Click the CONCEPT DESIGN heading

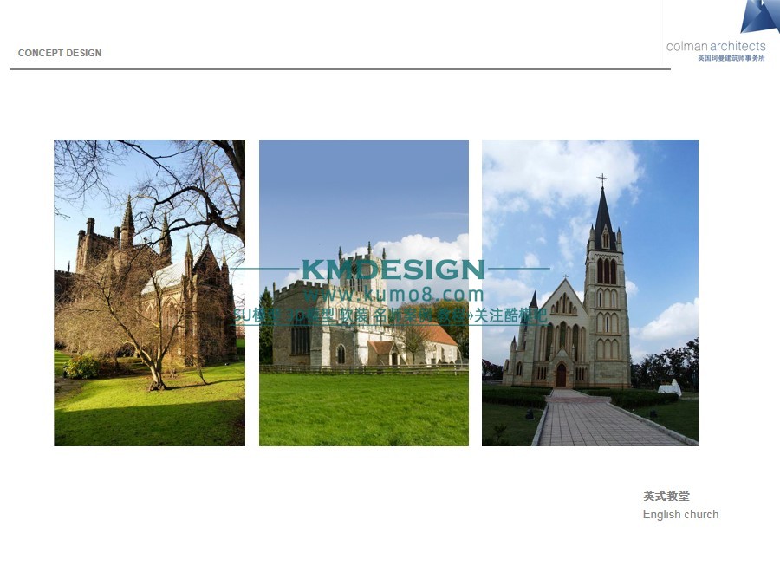tap(60, 53)
